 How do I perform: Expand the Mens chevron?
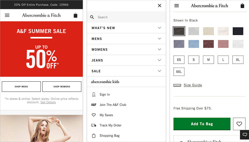coord(160,38)
